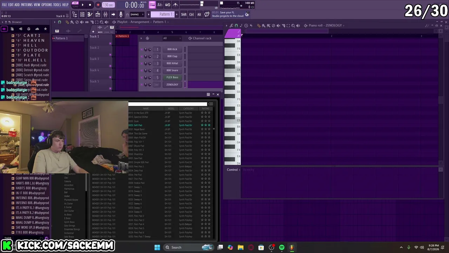
Task: Open the OPTIONS menu
Action: 47,5
